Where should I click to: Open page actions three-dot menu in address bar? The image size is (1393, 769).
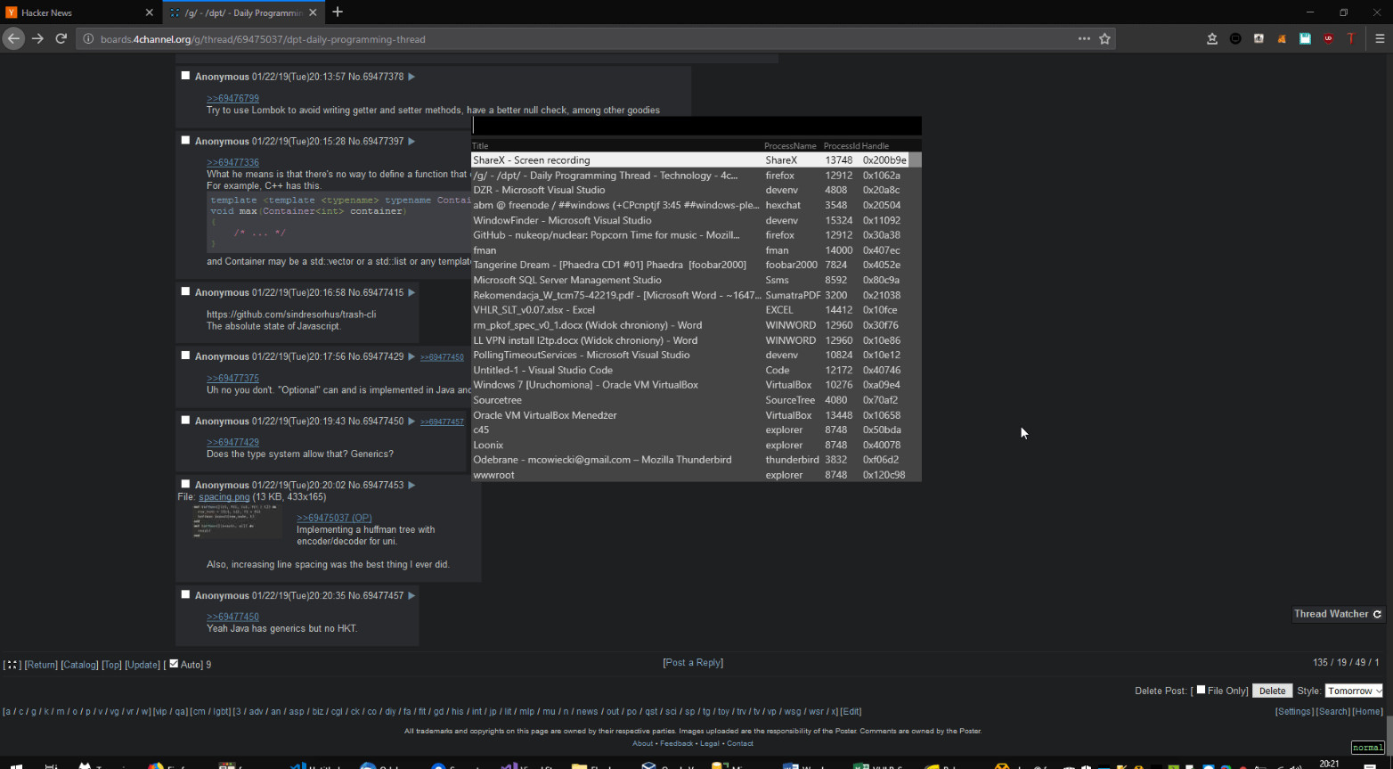1084,38
